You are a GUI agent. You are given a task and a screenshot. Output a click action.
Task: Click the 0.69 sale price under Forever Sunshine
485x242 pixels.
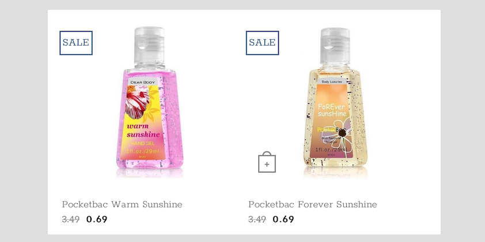283,220
